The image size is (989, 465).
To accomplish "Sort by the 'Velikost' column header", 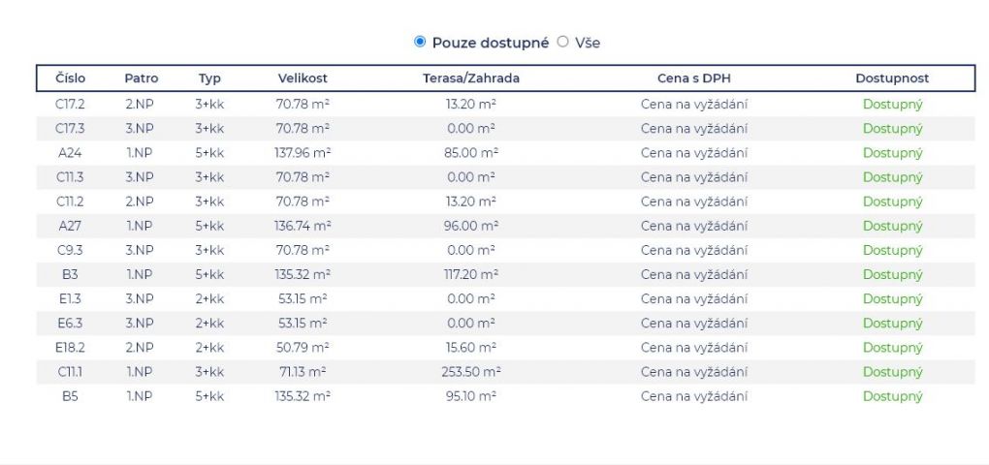I will [303, 78].
